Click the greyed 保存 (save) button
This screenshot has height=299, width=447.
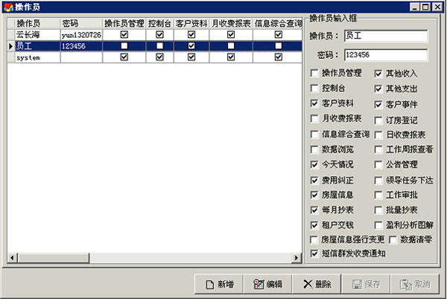[366, 284]
